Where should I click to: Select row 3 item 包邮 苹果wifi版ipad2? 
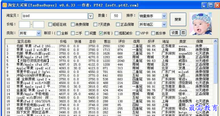[35, 53]
